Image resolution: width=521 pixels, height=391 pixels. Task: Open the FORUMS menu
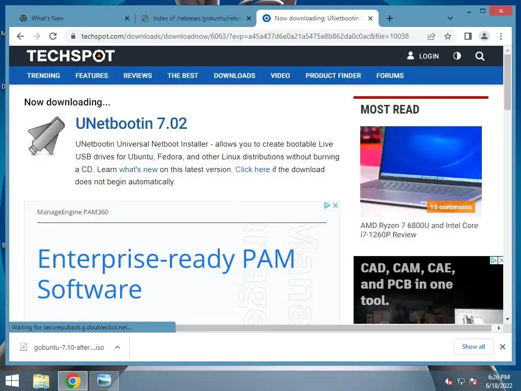pyautogui.click(x=390, y=75)
